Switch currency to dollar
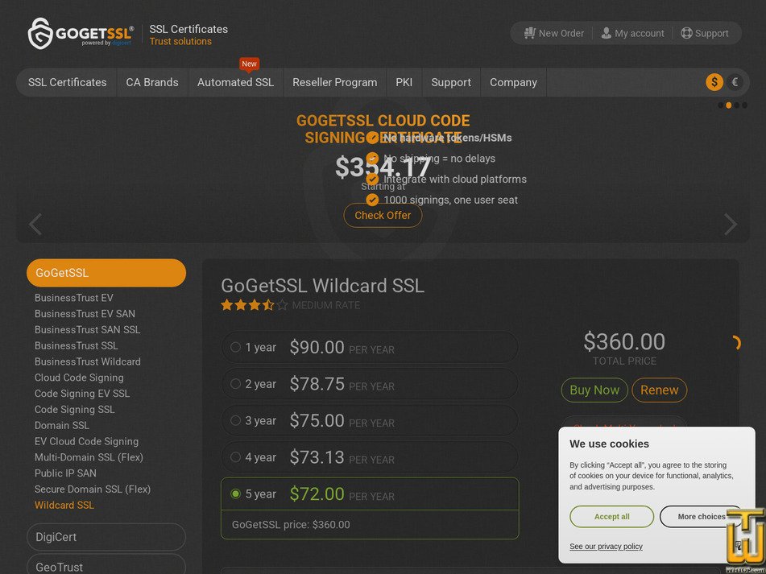The image size is (766, 574). [714, 82]
